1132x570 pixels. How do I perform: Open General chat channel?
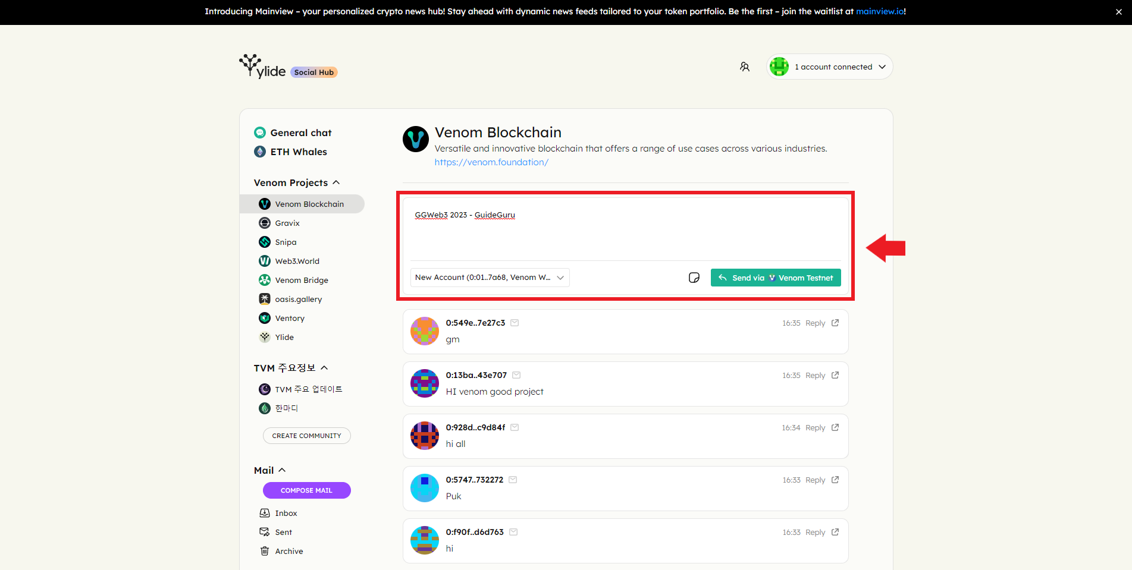[x=300, y=133]
